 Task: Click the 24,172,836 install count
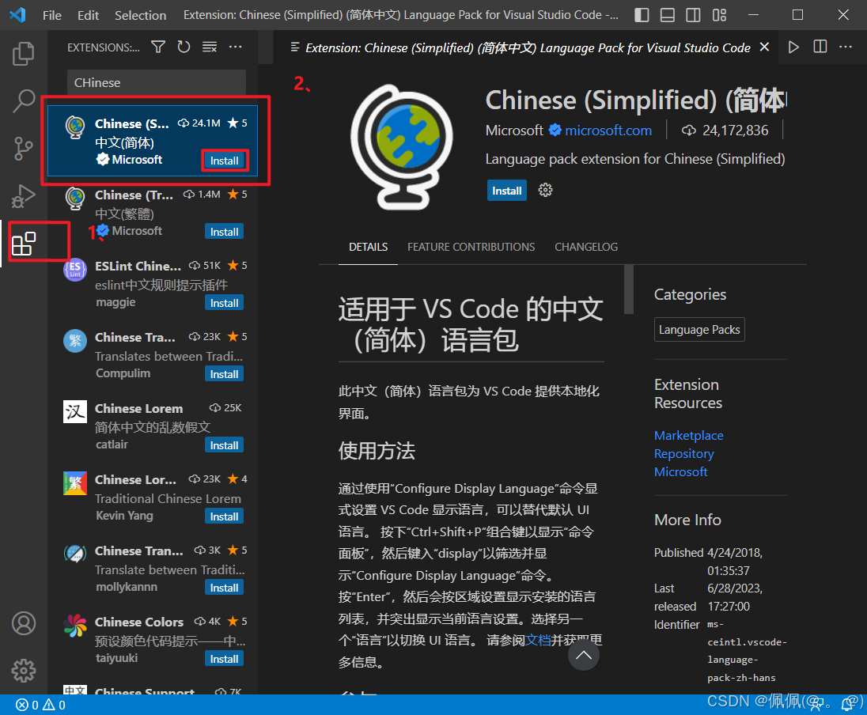735,131
